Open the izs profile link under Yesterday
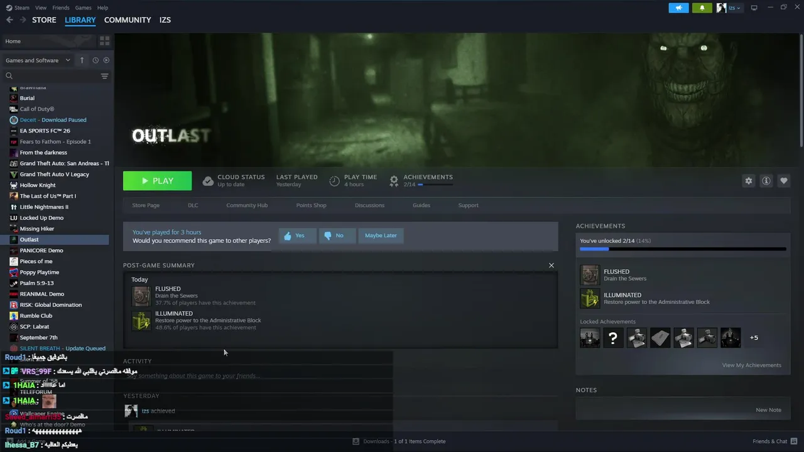804x452 pixels. 145,411
